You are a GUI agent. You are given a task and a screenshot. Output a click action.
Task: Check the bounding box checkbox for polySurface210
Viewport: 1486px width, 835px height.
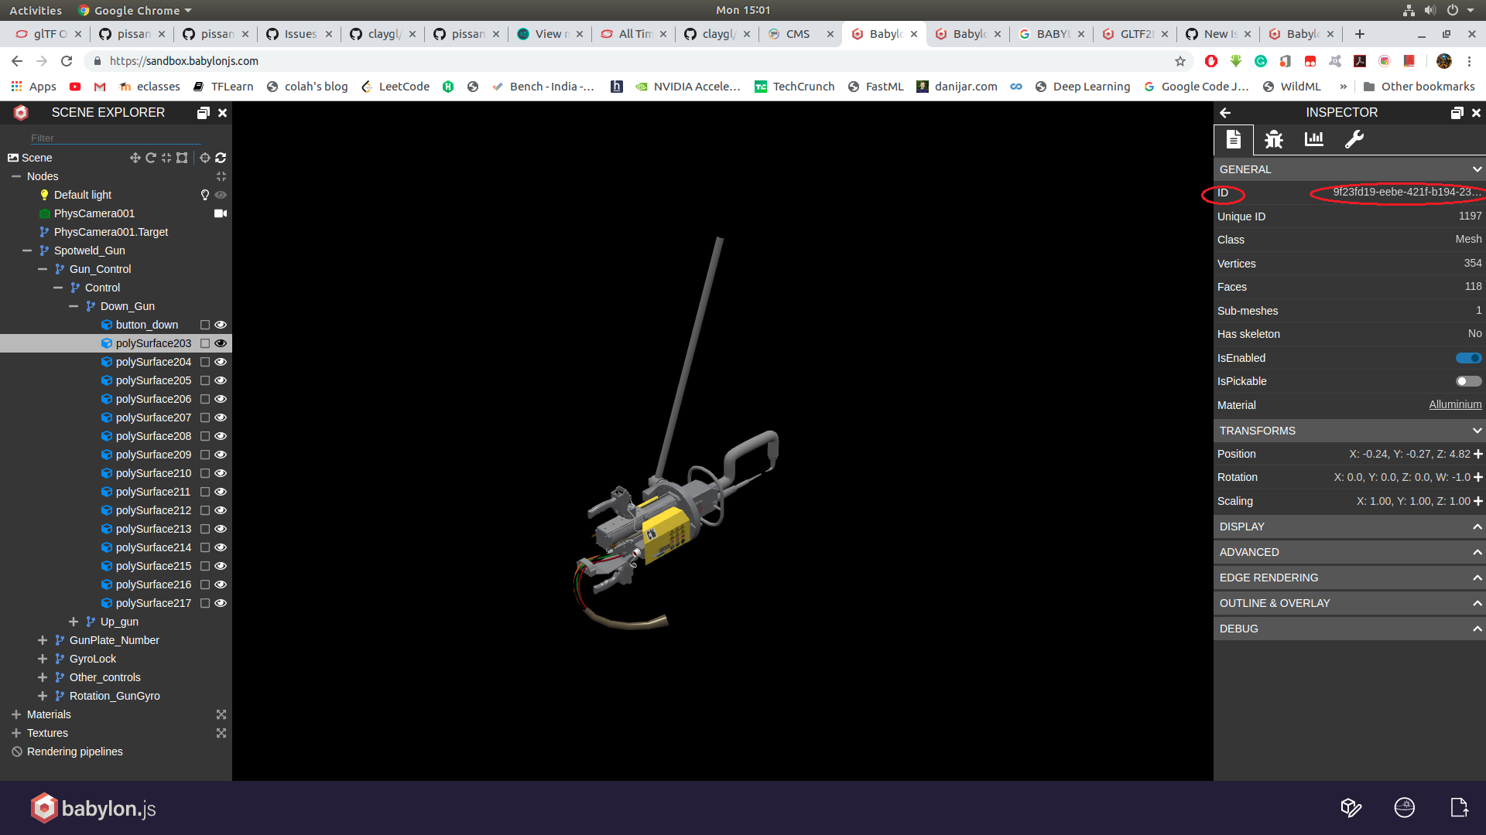[205, 473]
